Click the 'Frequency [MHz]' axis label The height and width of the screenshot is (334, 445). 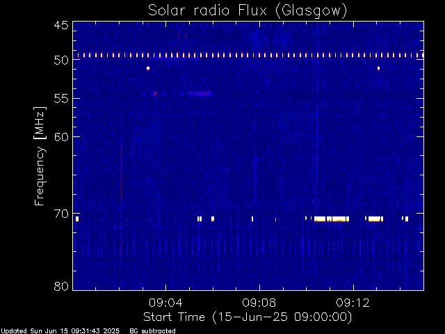(40, 156)
